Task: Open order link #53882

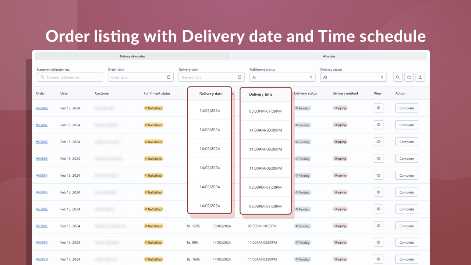Action: (42, 209)
